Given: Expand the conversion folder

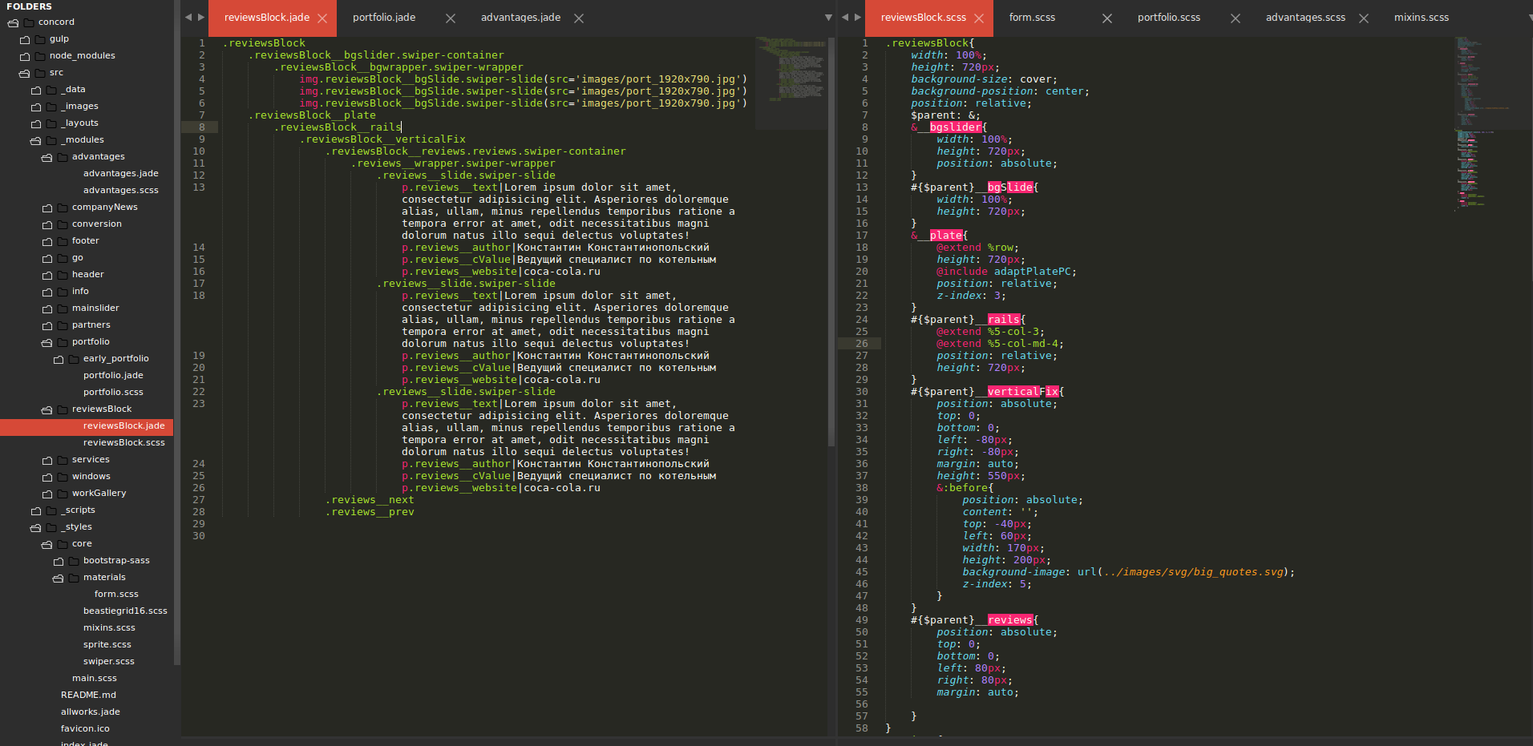Looking at the screenshot, I should (47, 224).
